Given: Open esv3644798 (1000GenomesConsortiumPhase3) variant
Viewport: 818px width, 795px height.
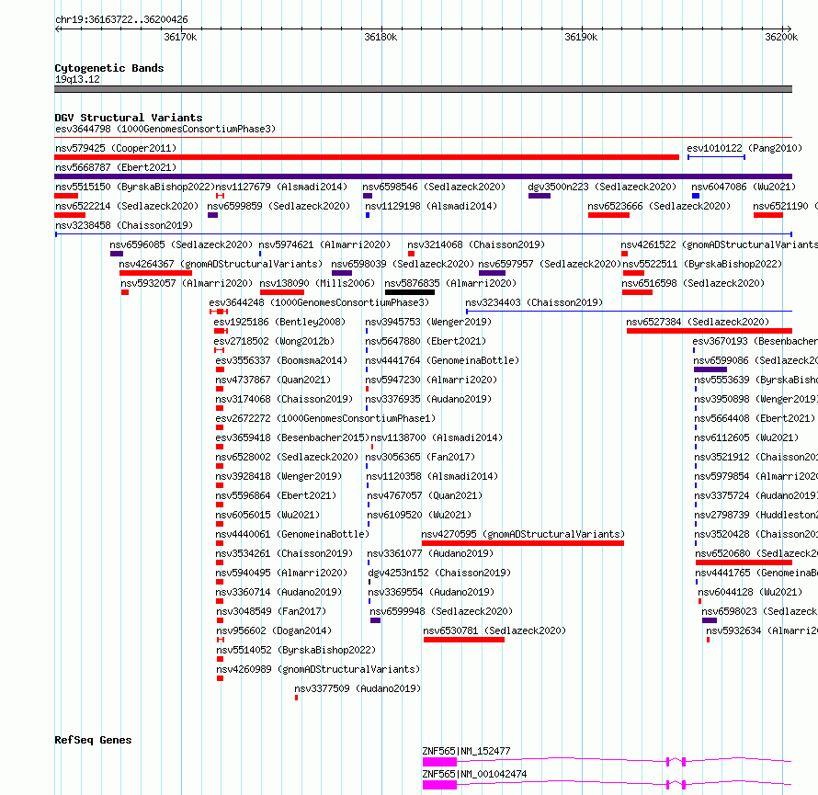Looking at the screenshot, I should point(165,129).
